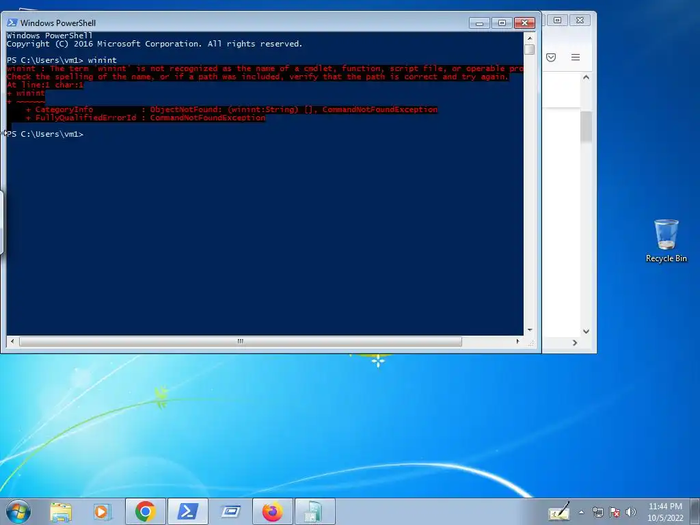
Task: Open the Windows Start menu orb
Action: pos(18,511)
